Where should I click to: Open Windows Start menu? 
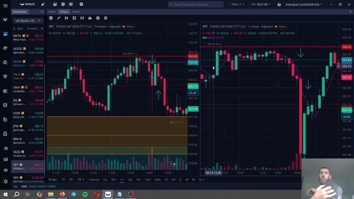pyautogui.click(x=6, y=194)
